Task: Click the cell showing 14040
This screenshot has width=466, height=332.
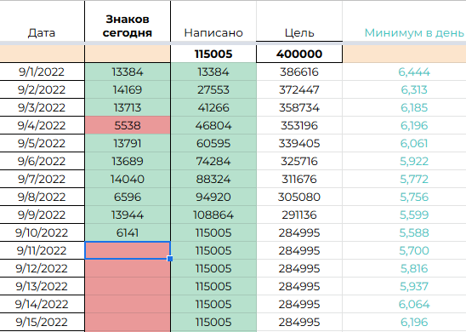Action: click(x=128, y=179)
